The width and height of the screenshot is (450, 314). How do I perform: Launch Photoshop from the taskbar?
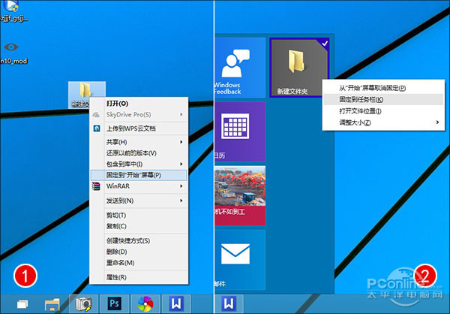click(115, 304)
